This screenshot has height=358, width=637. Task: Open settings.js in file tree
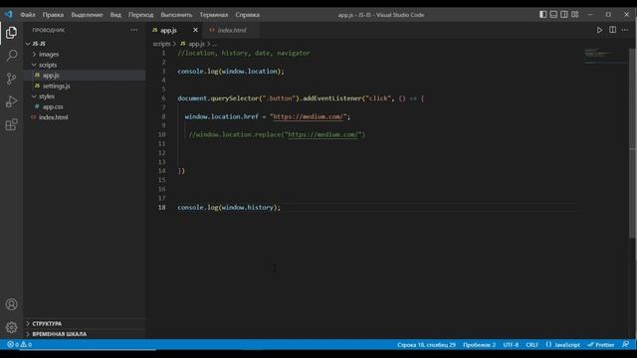[x=57, y=87]
